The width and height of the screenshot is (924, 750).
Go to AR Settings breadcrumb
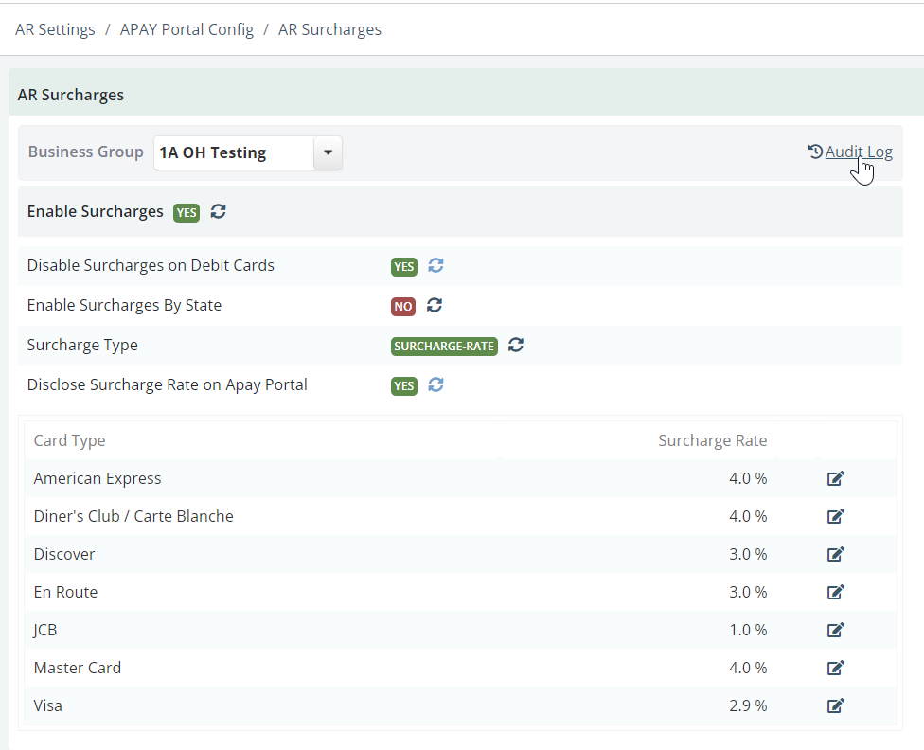pyautogui.click(x=55, y=29)
